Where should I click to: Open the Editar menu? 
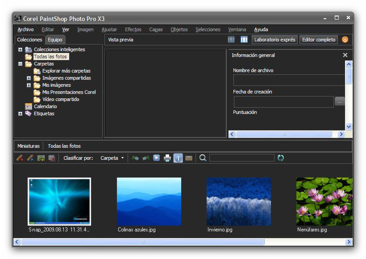click(48, 29)
